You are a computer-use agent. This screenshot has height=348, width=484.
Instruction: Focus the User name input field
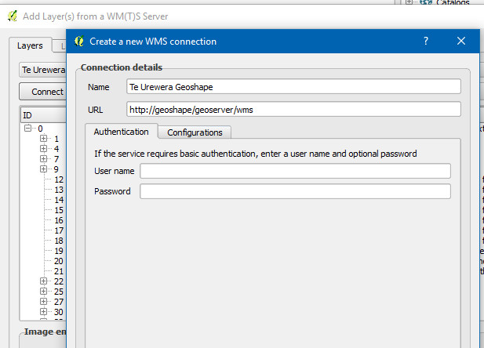click(296, 171)
